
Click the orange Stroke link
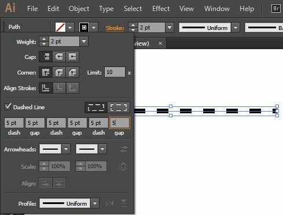click(x=115, y=28)
